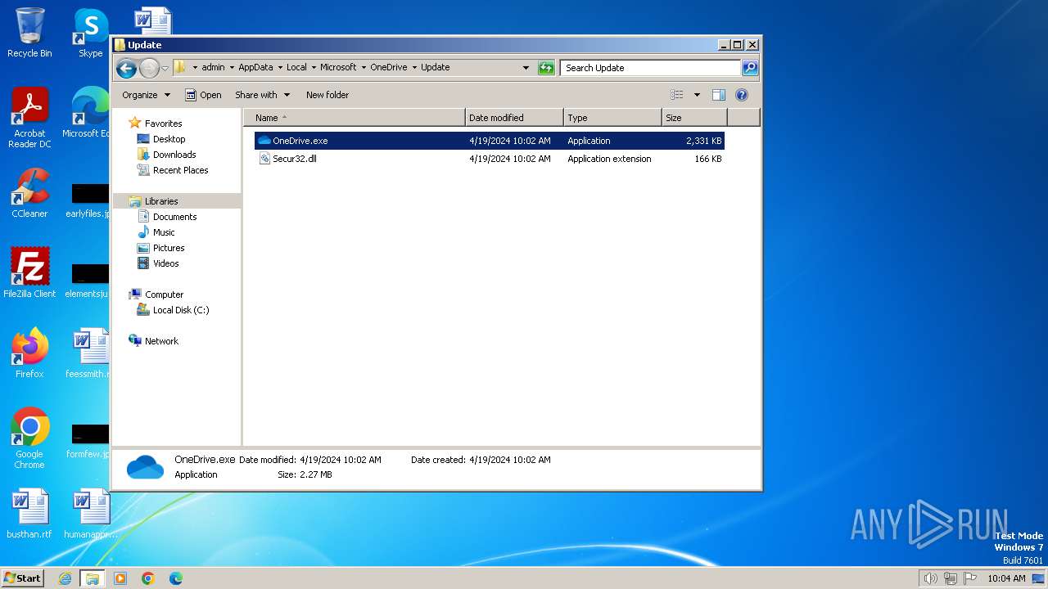Refresh the folder view
The width and height of the screenshot is (1048, 589).
coord(546,68)
